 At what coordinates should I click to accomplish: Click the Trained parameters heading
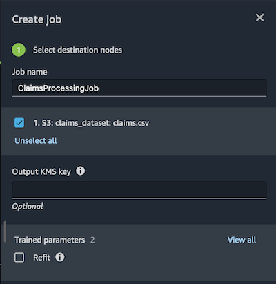50,240
